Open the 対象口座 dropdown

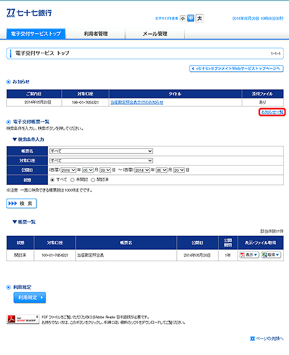tap(101, 160)
